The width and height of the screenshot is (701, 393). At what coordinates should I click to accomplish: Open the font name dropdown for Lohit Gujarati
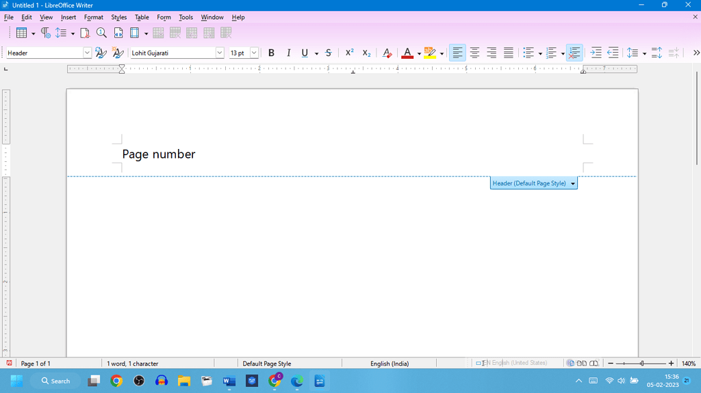click(x=220, y=53)
